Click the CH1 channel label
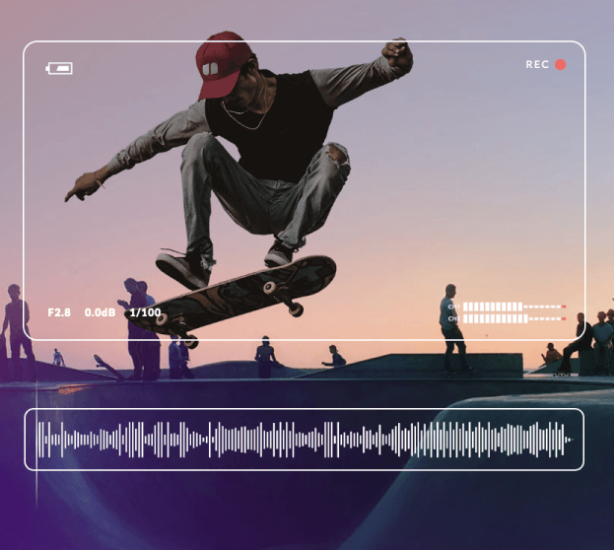The image size is (614, 550). click(x=453, y=307)
